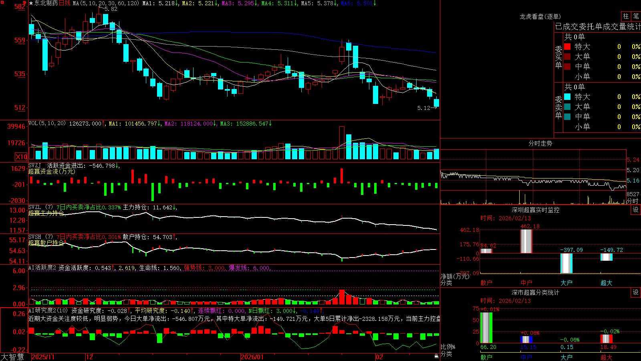
Task: Click the 东北制药 stock name
Action: 46,3
